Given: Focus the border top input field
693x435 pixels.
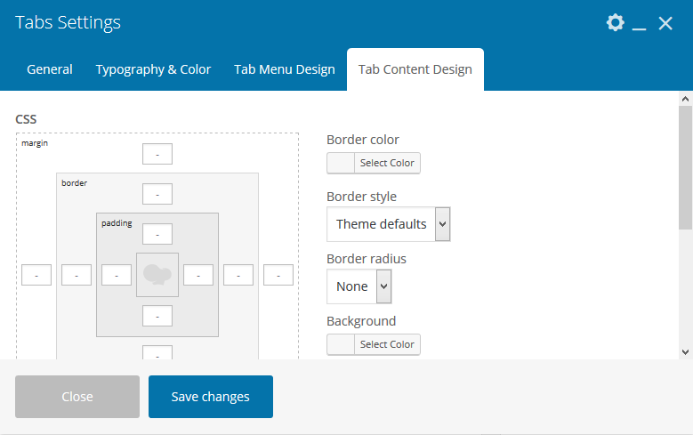Looking at the screenshot, I should point(157,194).
